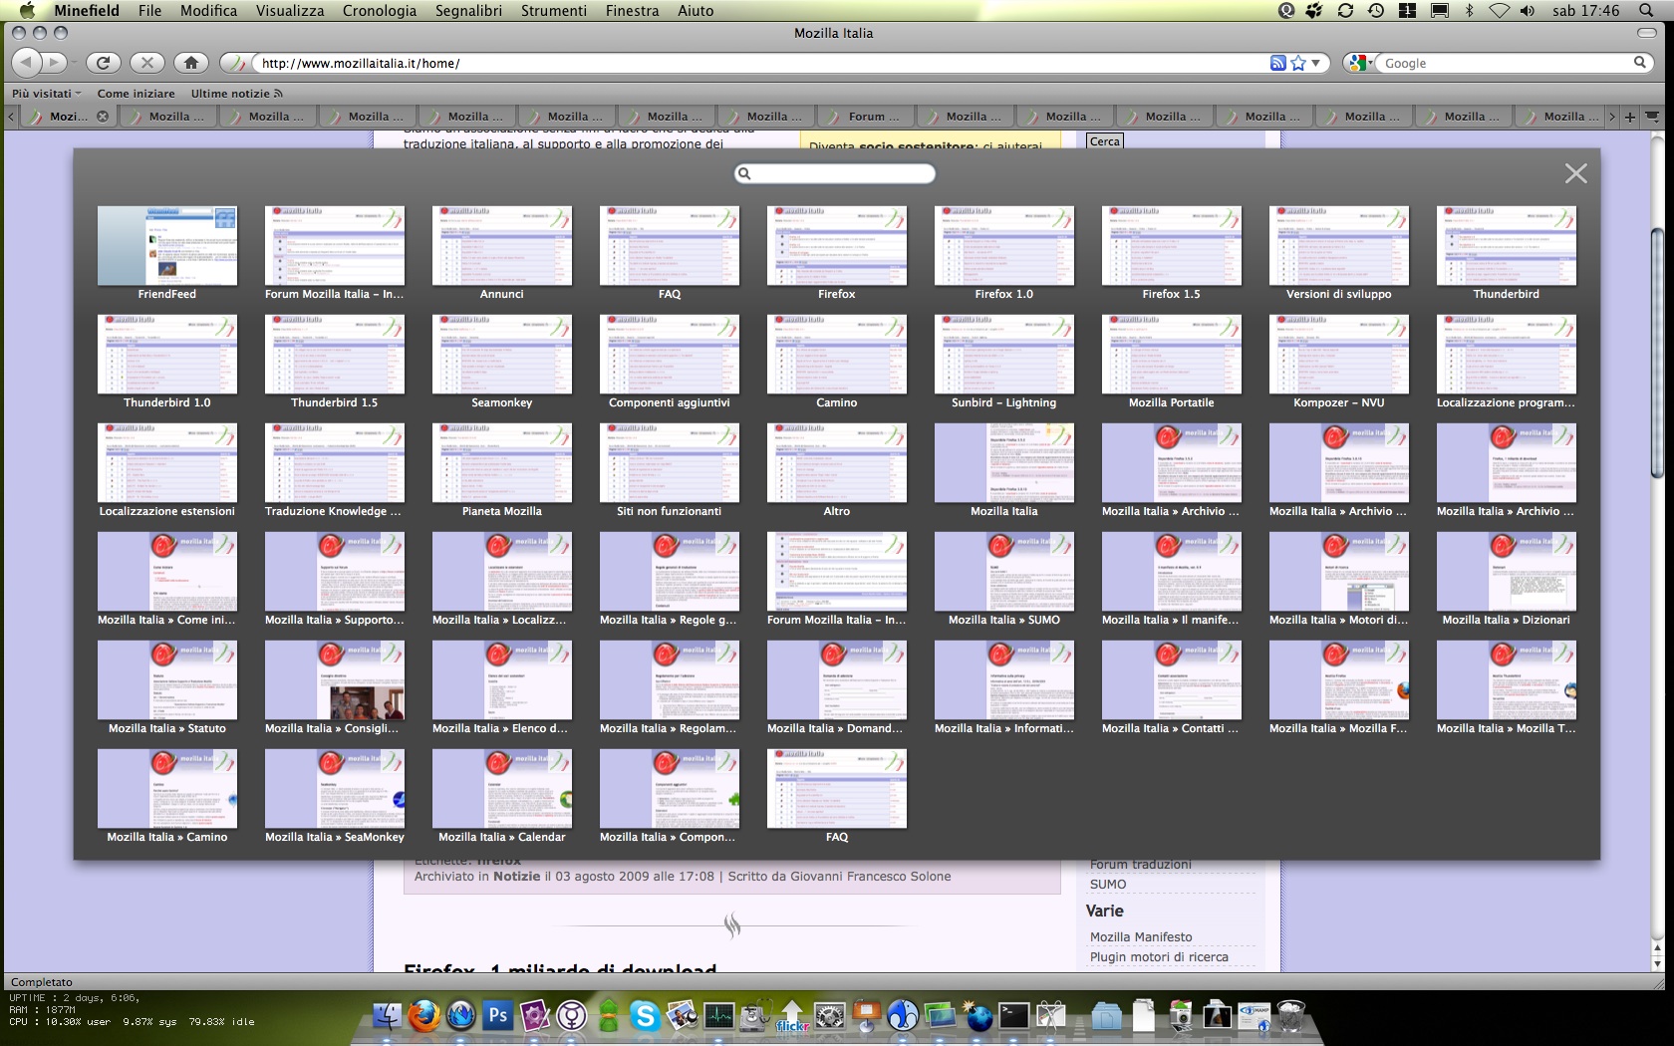Open Disk Utility from the dock
Screen dimensions: 1674x1046
pyautogui.click(x=755, y=1016)
